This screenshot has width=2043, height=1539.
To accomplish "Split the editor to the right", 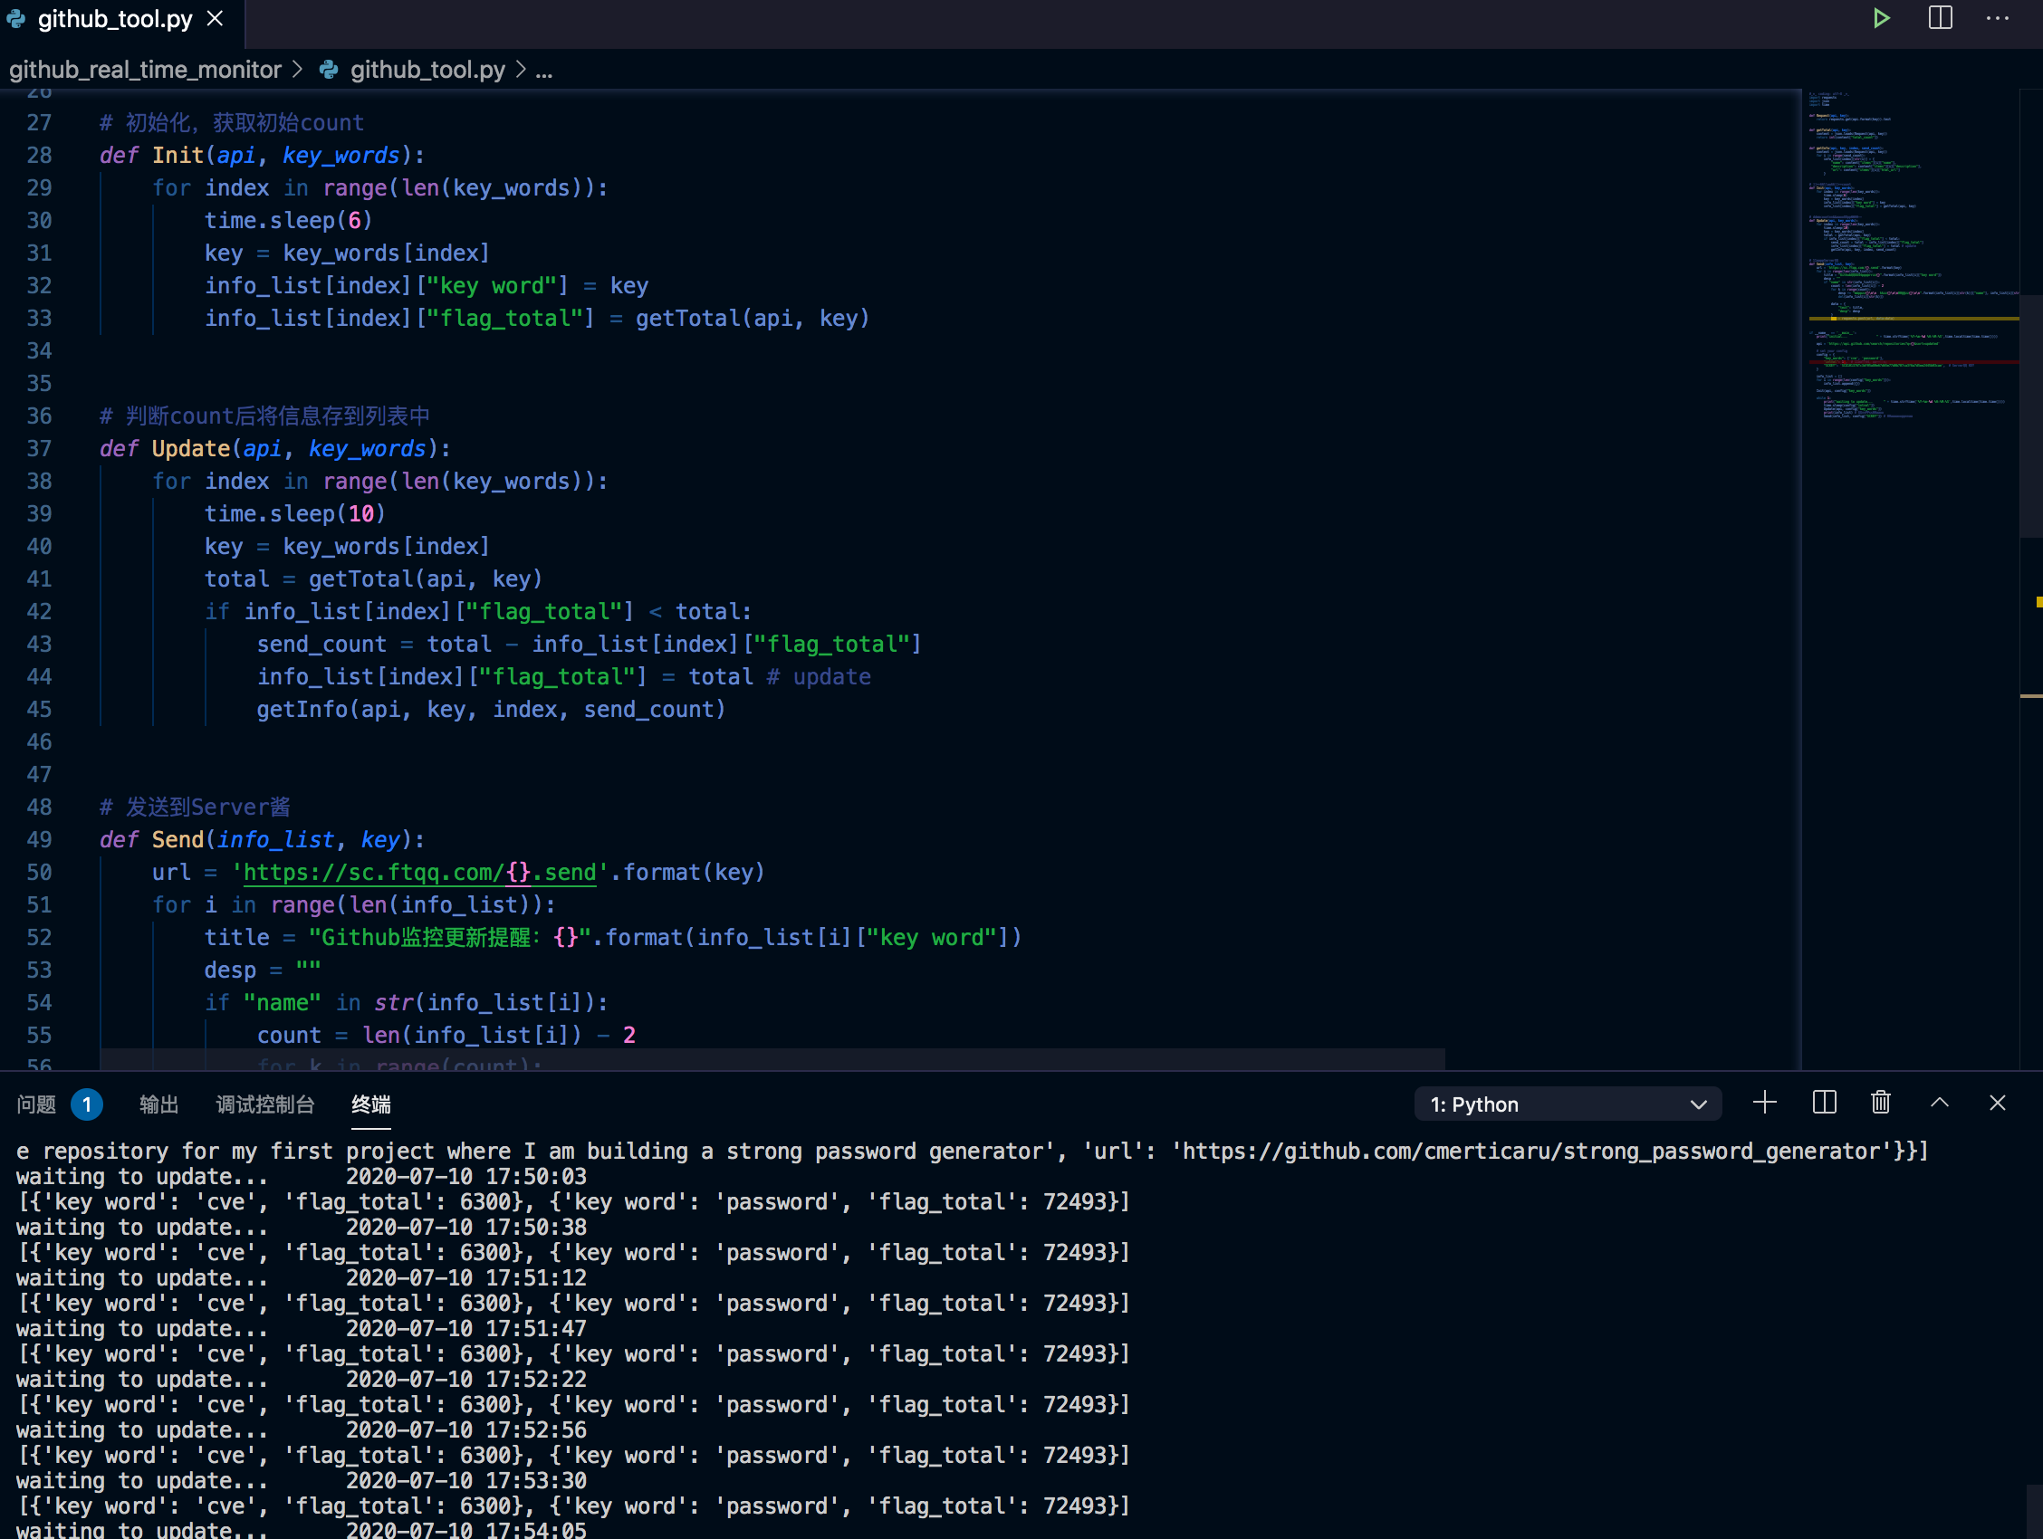I will point(1941,18).
